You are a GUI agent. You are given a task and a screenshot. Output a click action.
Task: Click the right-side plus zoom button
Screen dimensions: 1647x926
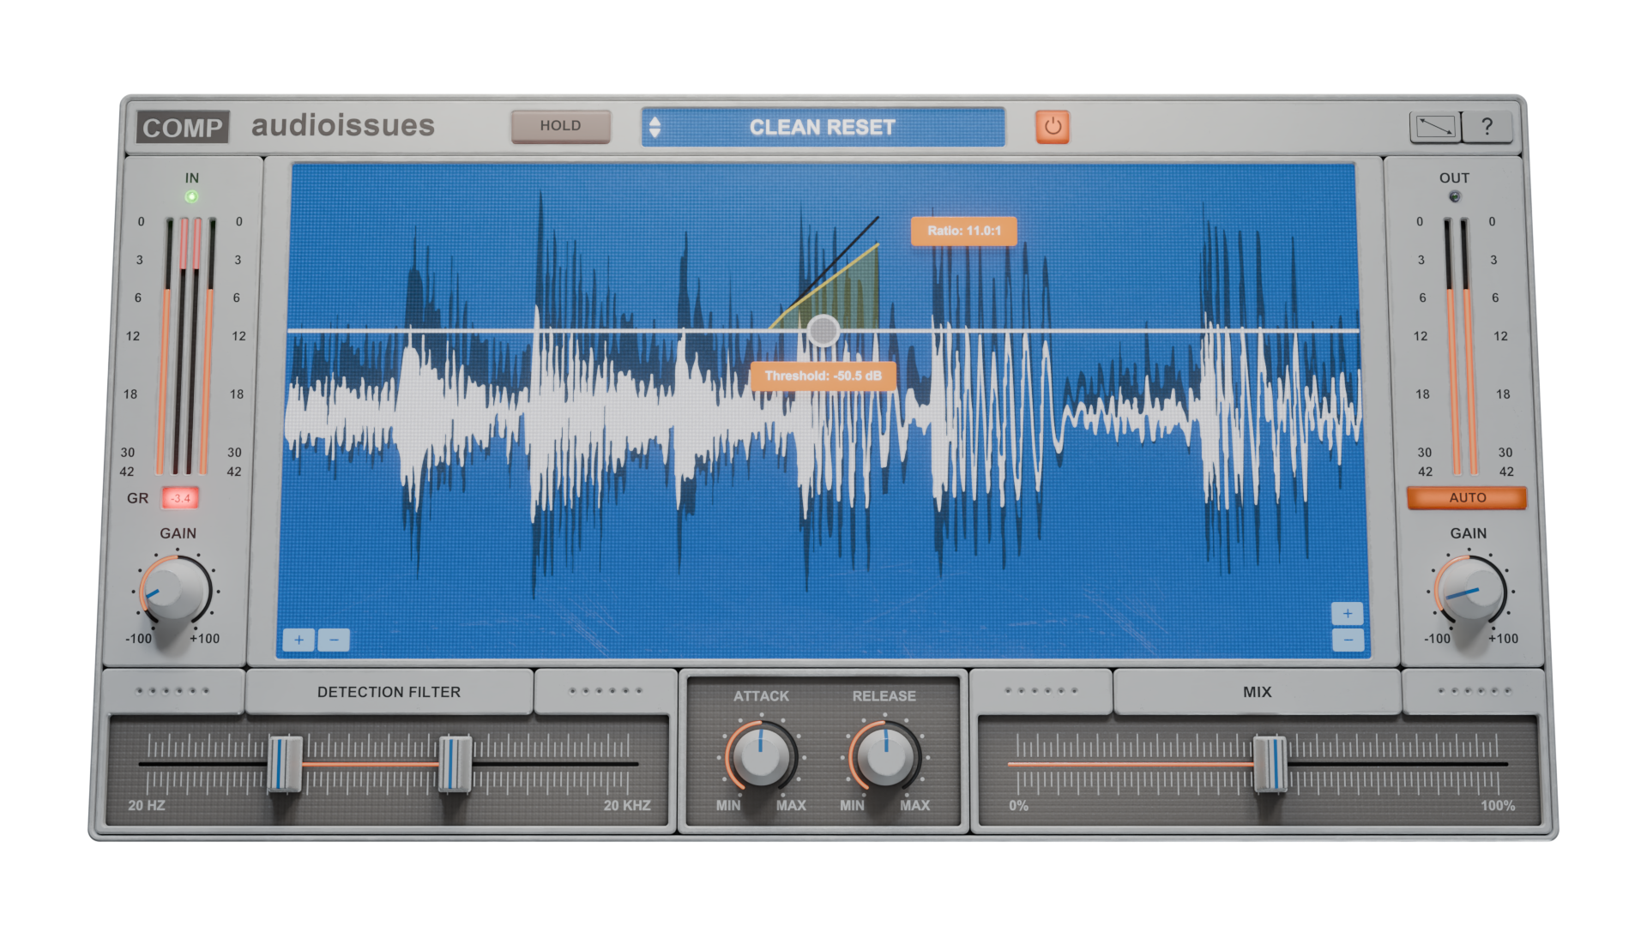tap(1347, 613)
